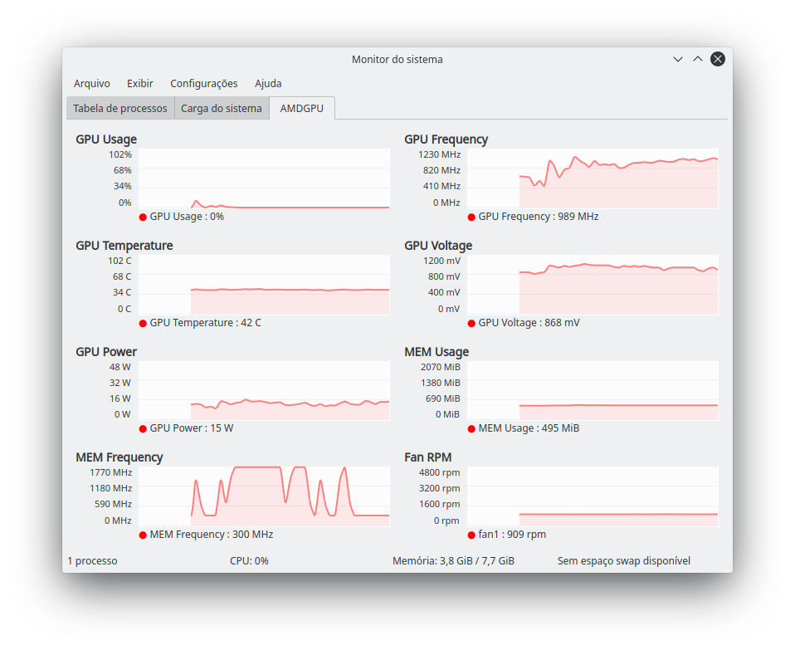Screen dimensions: 795x650
Task: Click the MEM Usage graph area
Action: pyautogui.click(x=593, y=391)
